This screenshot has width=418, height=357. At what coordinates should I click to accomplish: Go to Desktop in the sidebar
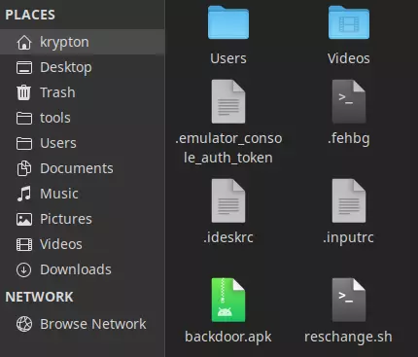pos(66,67)
